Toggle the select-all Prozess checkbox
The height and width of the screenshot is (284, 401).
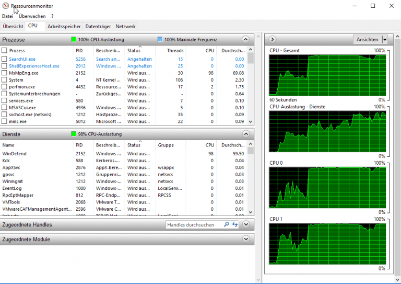click(x=4, y=50)
